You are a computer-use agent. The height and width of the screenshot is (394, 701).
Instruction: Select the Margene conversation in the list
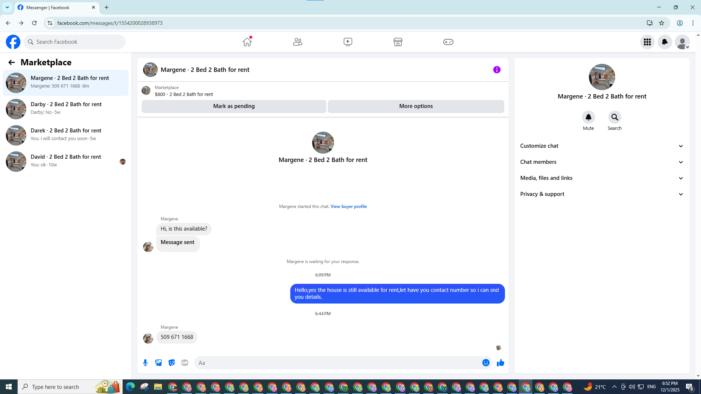tap(66, 83)
